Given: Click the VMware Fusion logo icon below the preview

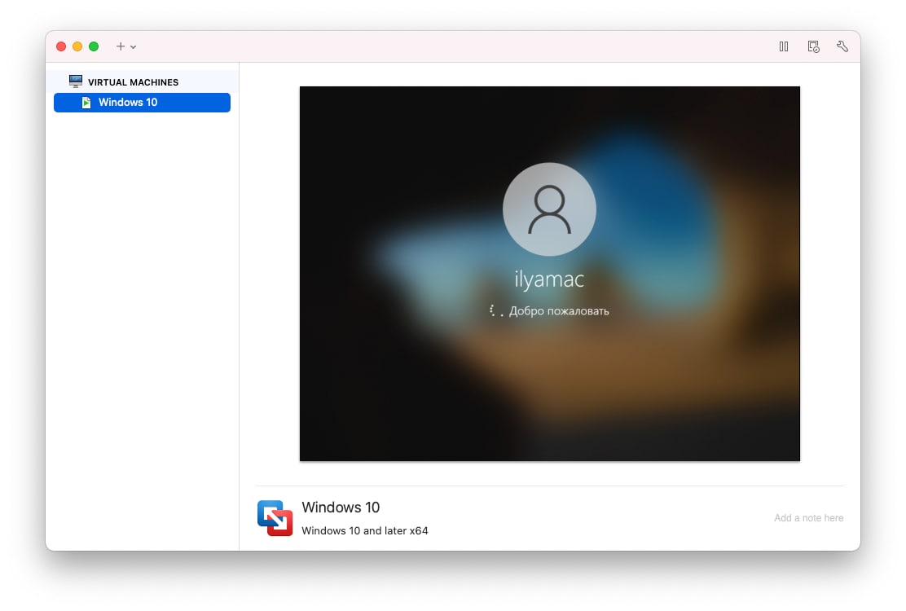Looking at the screenshot, I should tap(275, 518).
